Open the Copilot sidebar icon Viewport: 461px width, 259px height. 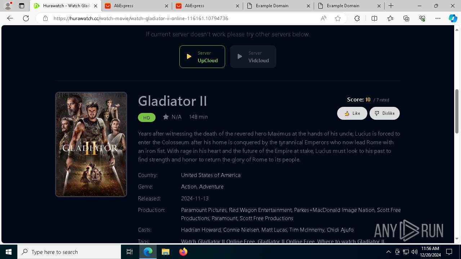point(453,18)
